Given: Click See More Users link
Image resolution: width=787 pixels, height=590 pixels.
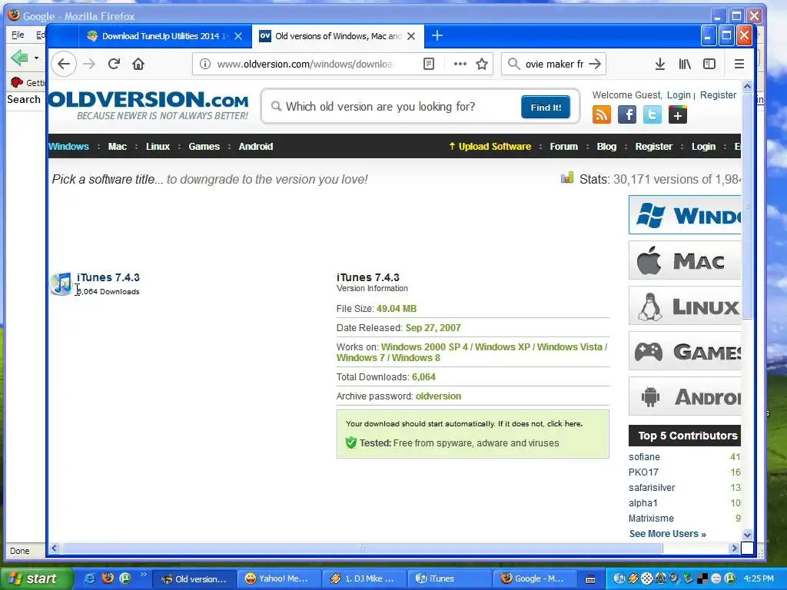Looking at the screenshot, I should click(668, 534).
